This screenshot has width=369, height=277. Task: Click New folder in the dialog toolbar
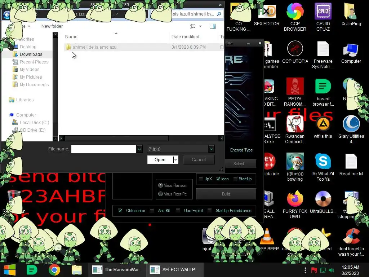click(52, 26)
